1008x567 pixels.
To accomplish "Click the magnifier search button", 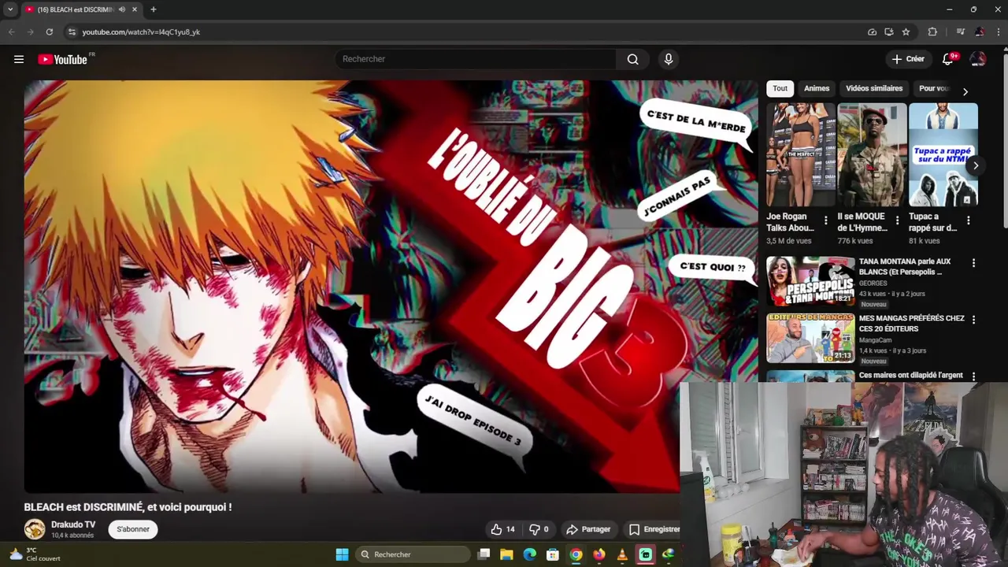I will pyautogui.click(x=632, y=59).
